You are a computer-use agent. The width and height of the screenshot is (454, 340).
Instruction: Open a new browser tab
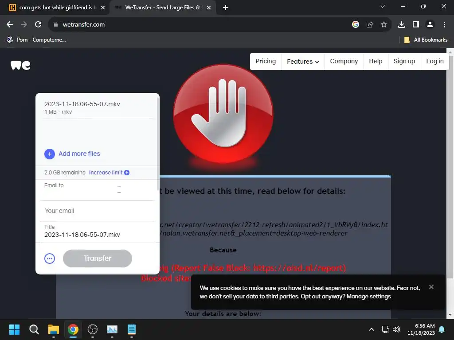226,8
